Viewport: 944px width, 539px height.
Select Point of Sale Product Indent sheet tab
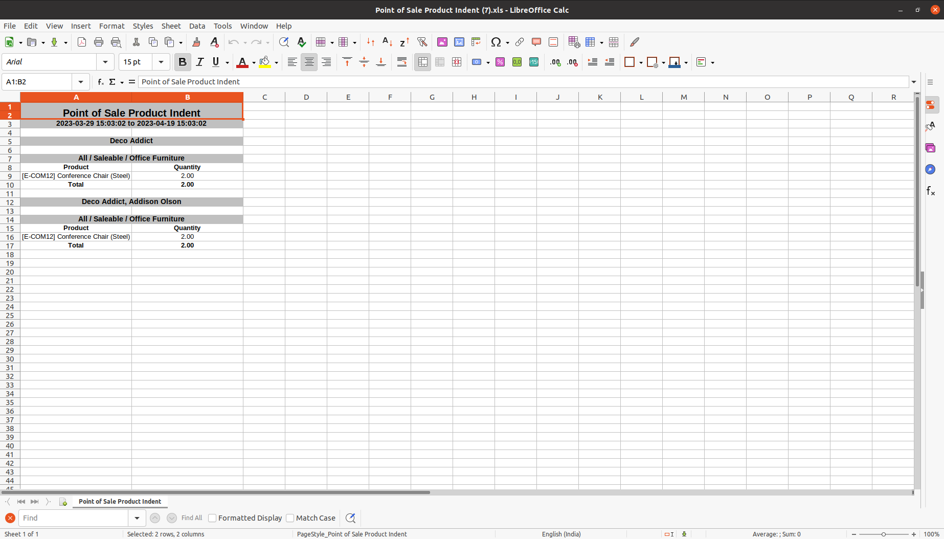click(120, 502)
